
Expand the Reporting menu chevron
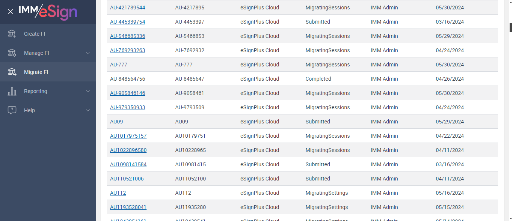pos(88,91)
